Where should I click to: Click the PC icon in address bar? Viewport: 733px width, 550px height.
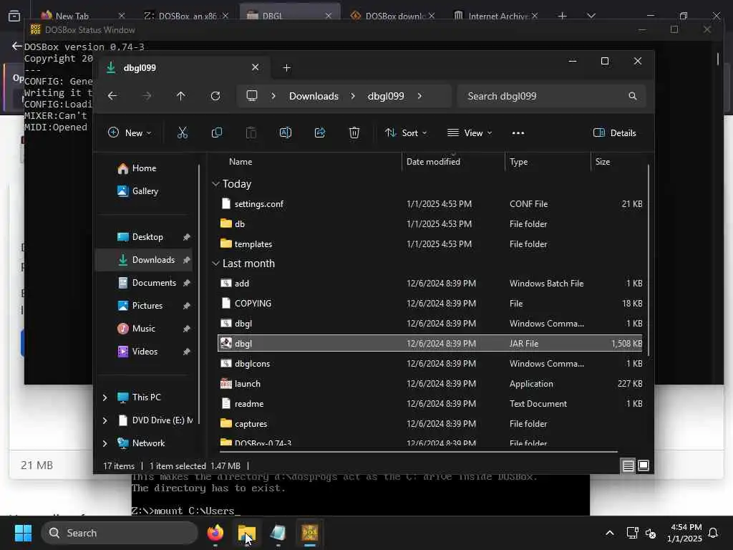click(x=252, y=96)
